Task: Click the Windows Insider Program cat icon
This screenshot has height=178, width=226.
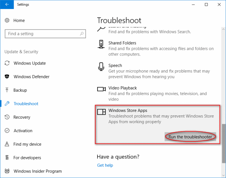Action: tap(7, 171)
